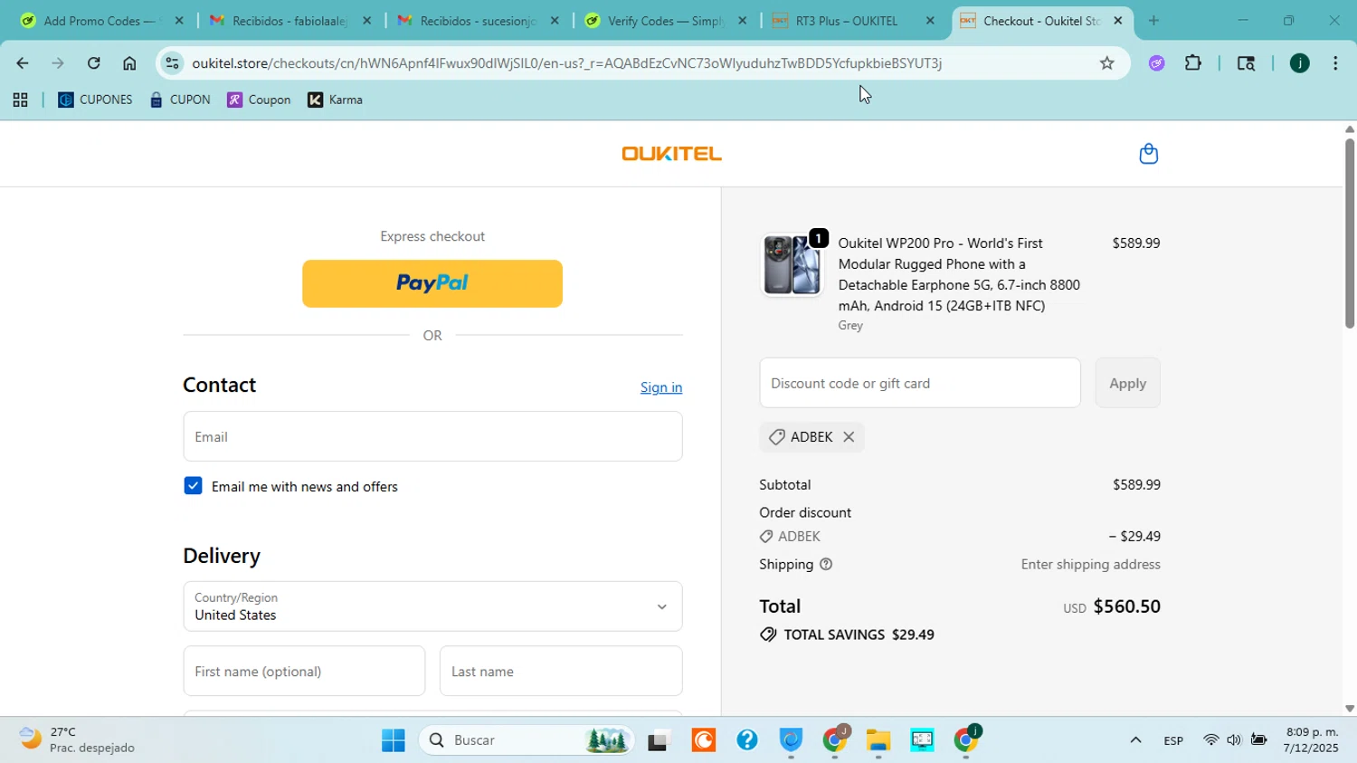1357x763 pixels.
Task: Open ESP language indicator
Action: [1173, 740]
